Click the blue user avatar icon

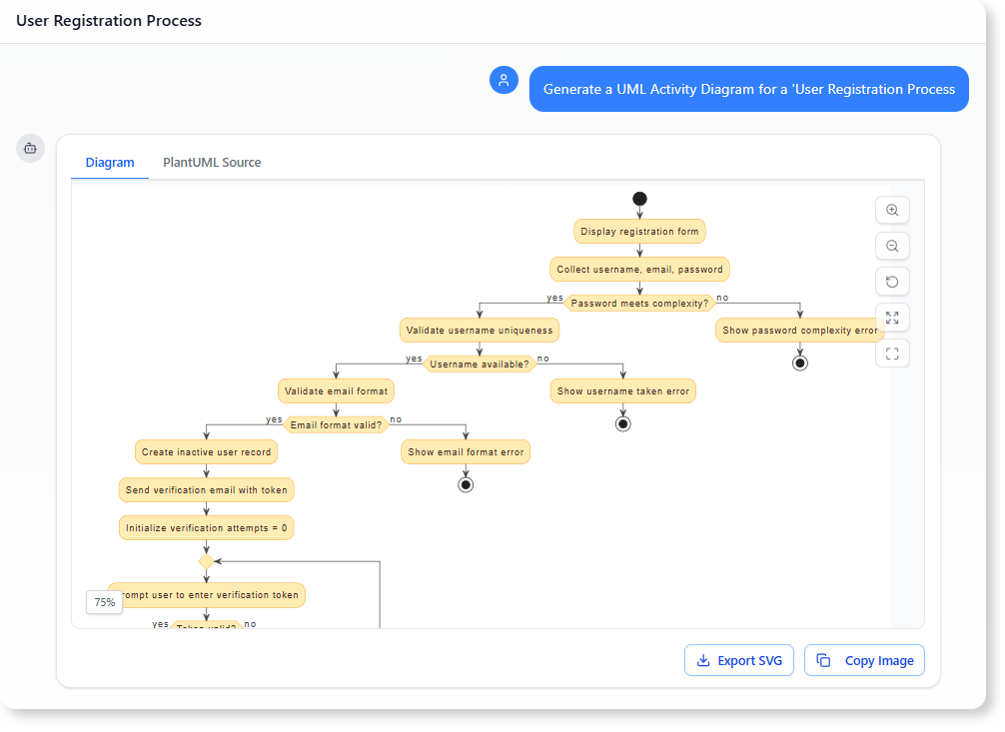(503, 80)
